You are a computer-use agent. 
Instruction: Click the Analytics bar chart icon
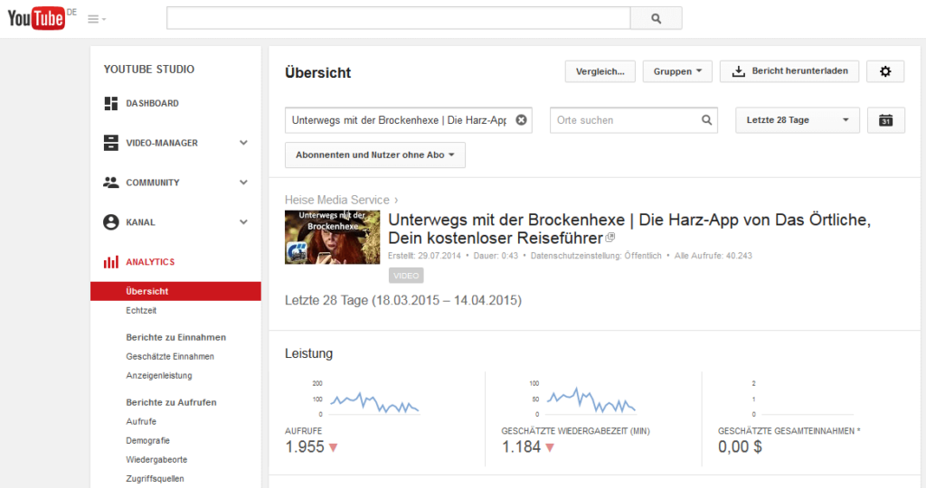(111, 262)
